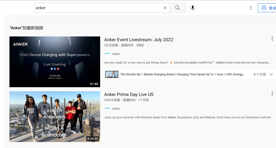Click the '“Anker”的最新视频' section heading
The width and height of the screenshot is (276, 148).
click(26, 28)
